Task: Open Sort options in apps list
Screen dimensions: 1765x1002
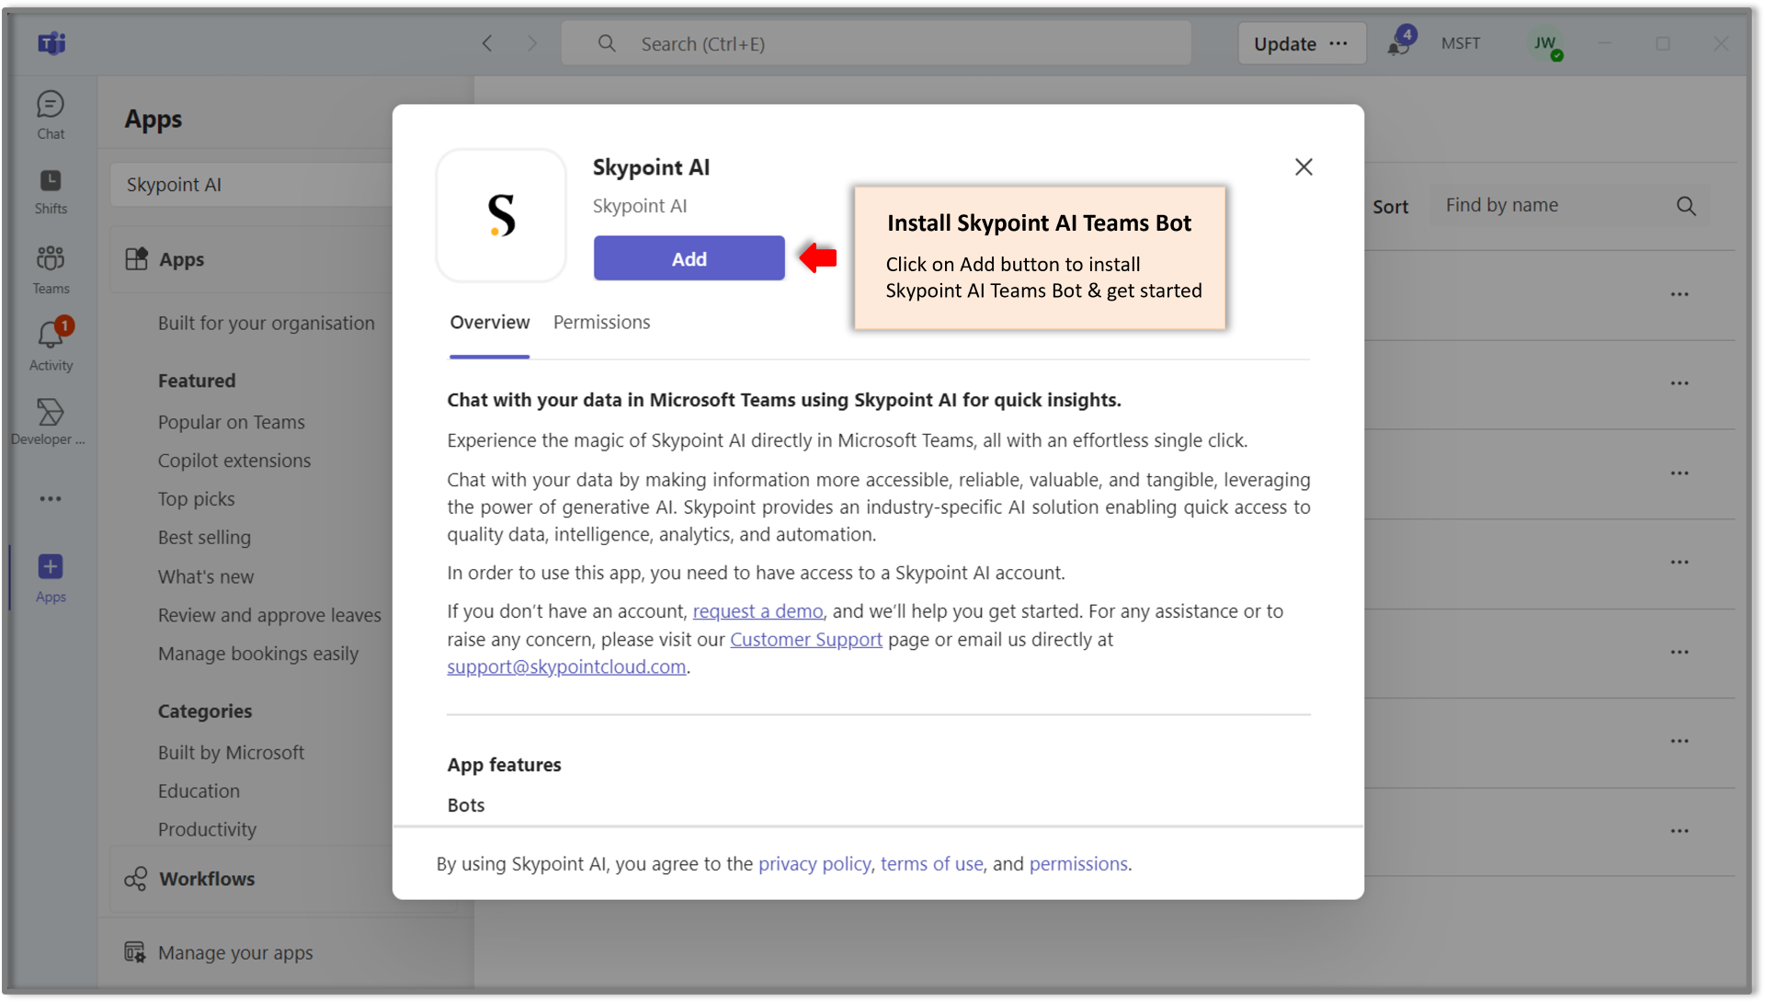Action: pos(1390,207)
